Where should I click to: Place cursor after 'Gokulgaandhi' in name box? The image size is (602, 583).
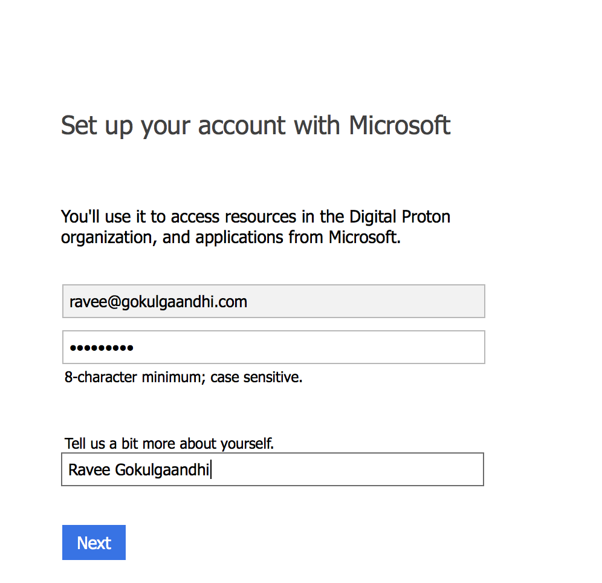tap(210, 470)
